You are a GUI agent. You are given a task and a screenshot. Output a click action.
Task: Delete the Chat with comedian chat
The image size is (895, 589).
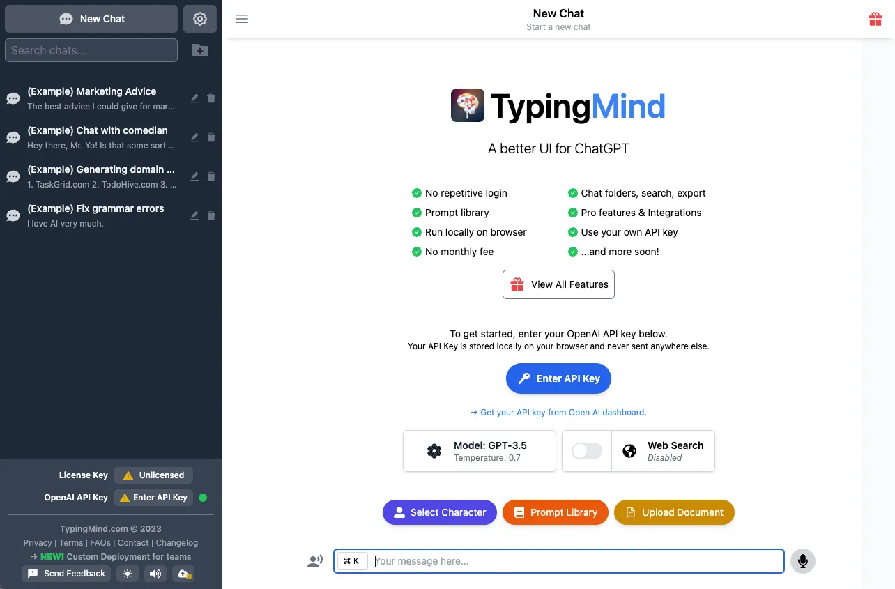(x=211, y=137)
